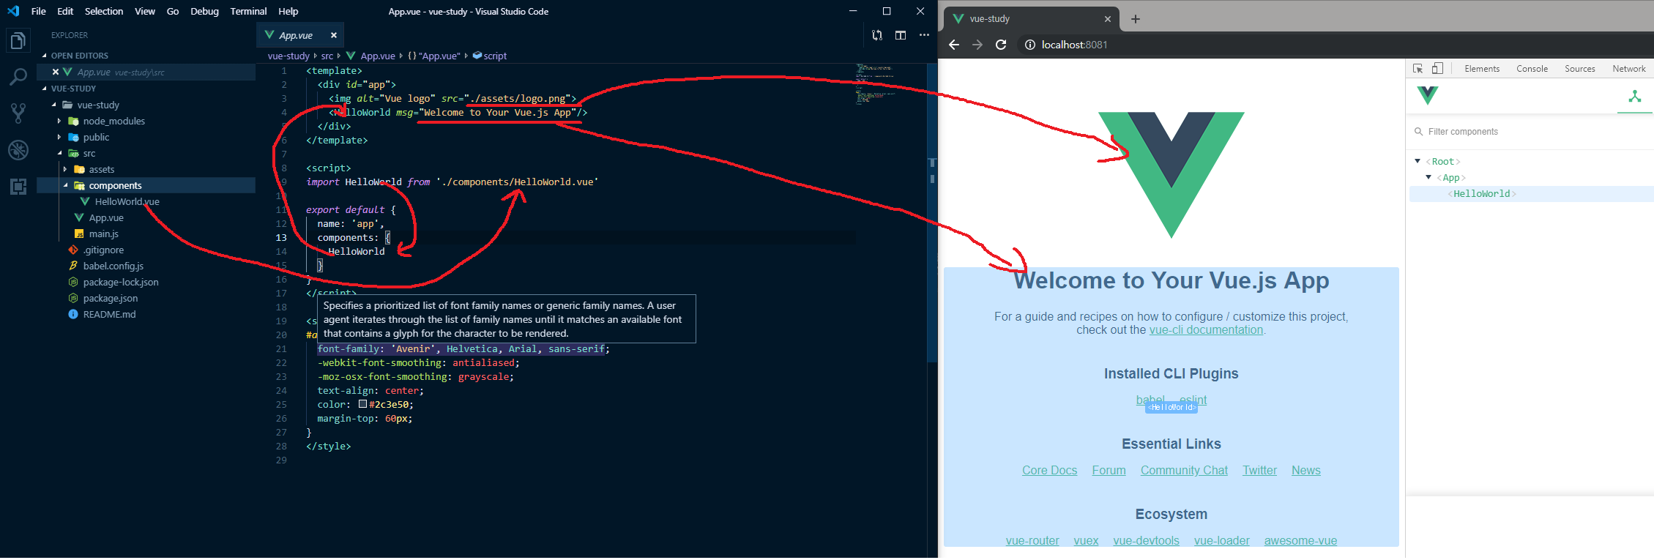Open a new browser tab

[x=1136, y=19]
